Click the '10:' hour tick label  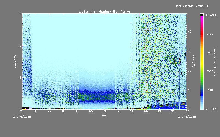[91, 112]
